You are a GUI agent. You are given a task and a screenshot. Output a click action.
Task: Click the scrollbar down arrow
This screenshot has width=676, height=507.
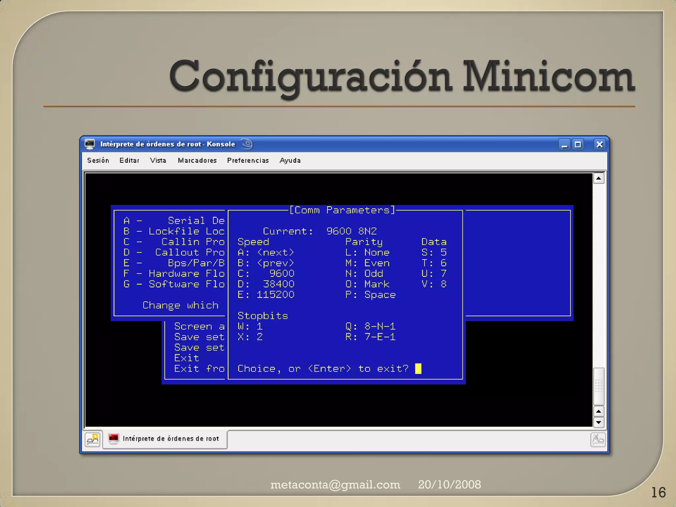click(x=599, y=422)
